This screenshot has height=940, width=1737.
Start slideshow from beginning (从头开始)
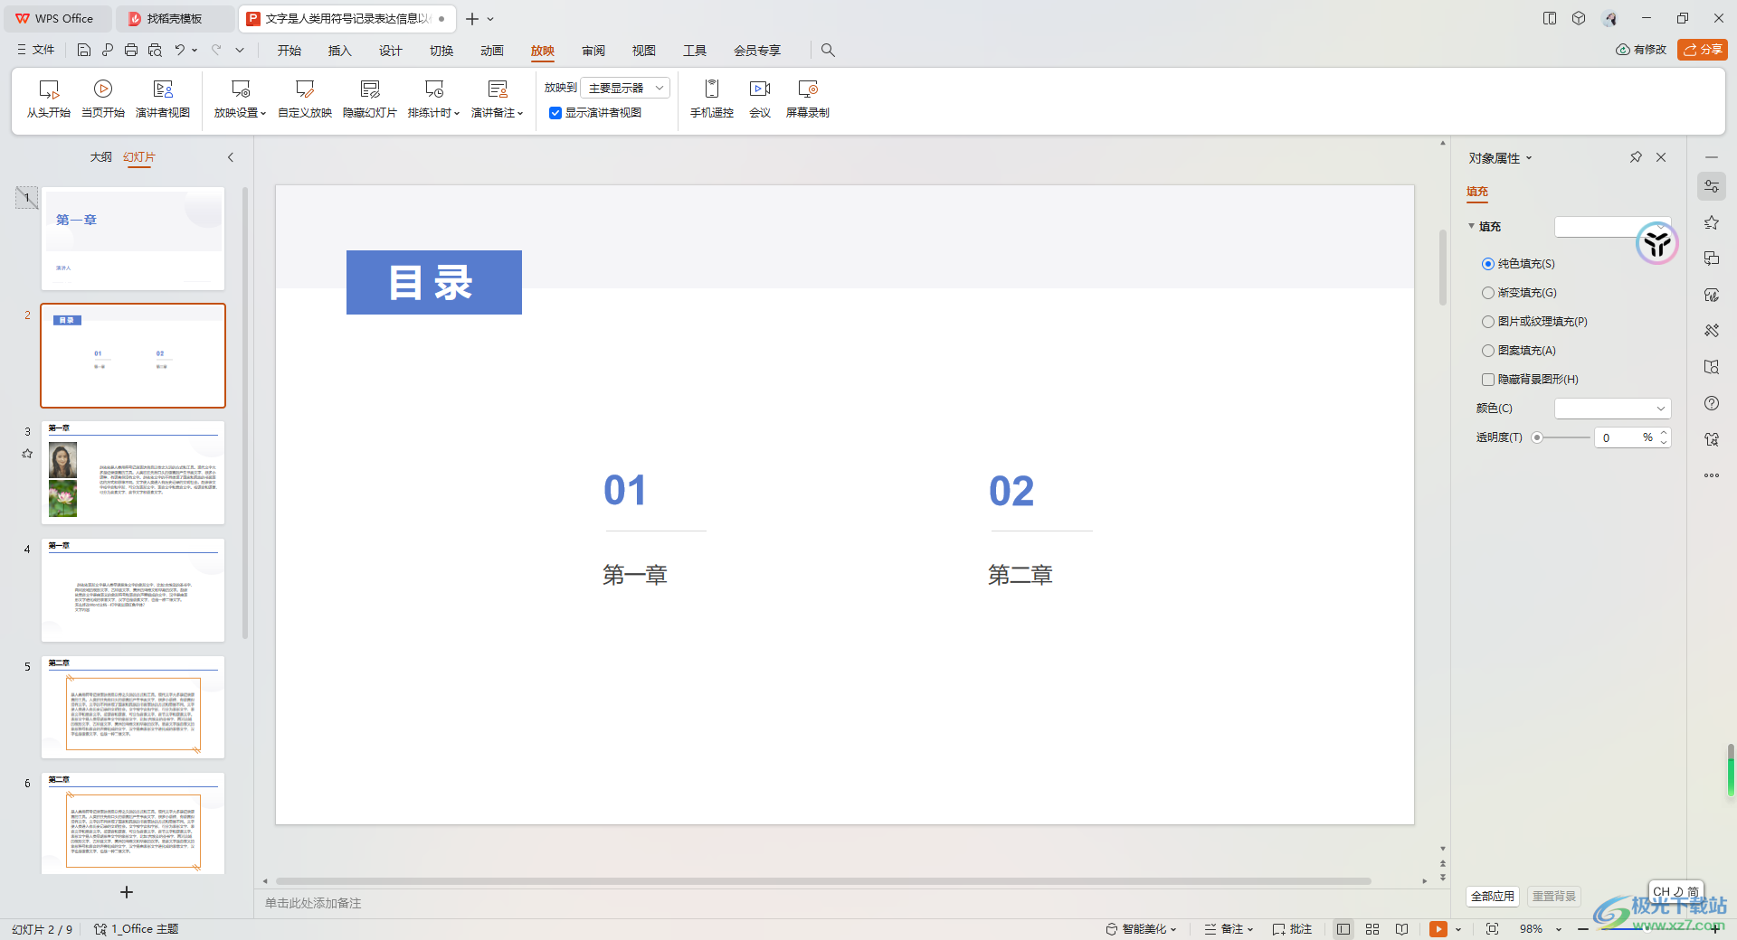coord(49,99)
